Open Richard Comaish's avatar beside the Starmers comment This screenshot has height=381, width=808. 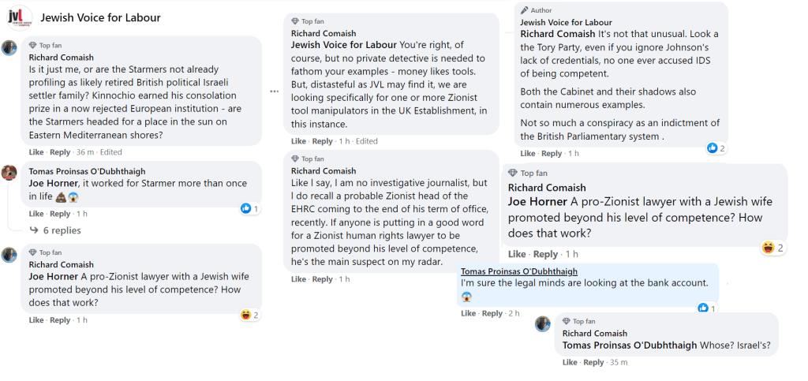click(x=9, y=47)
